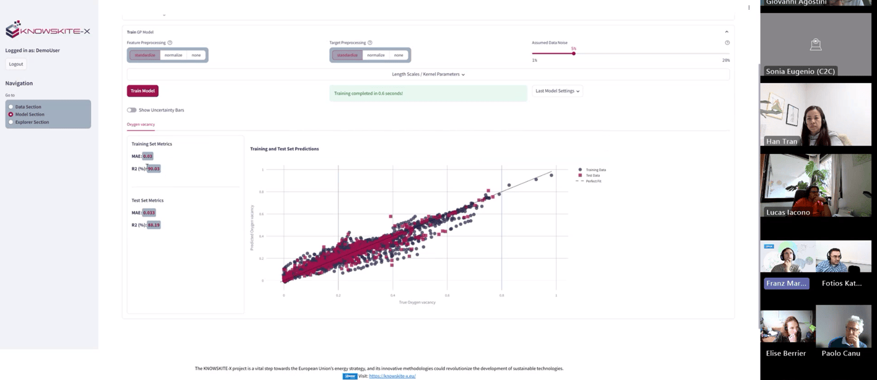Switch to Oxygen vacancy tab
The width and height of the screenshot is (877, 380).
[x=141, y=124]
